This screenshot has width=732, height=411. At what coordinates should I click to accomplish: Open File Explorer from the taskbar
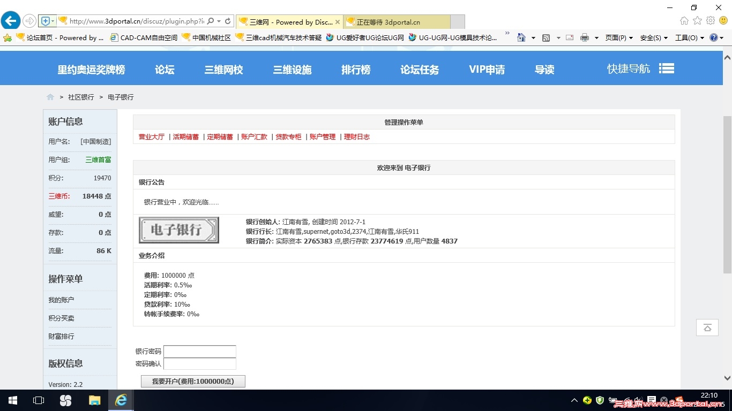(x=94, y=400)
